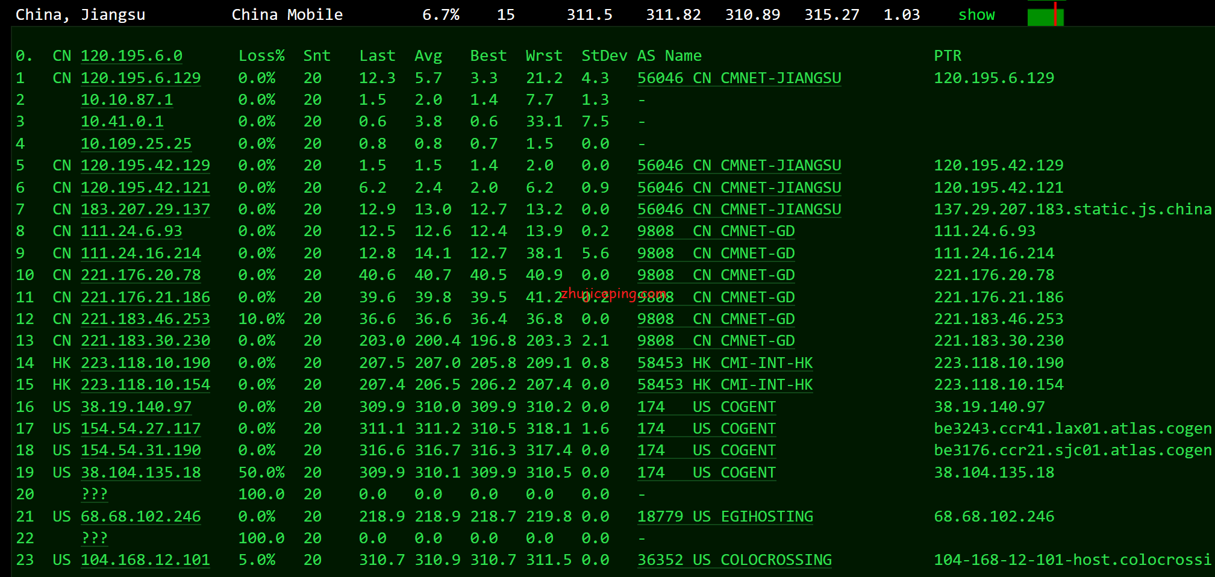
Task: Select PTR 137.29.207.183.static.js.china text
Action: [x=1073, y=210]
